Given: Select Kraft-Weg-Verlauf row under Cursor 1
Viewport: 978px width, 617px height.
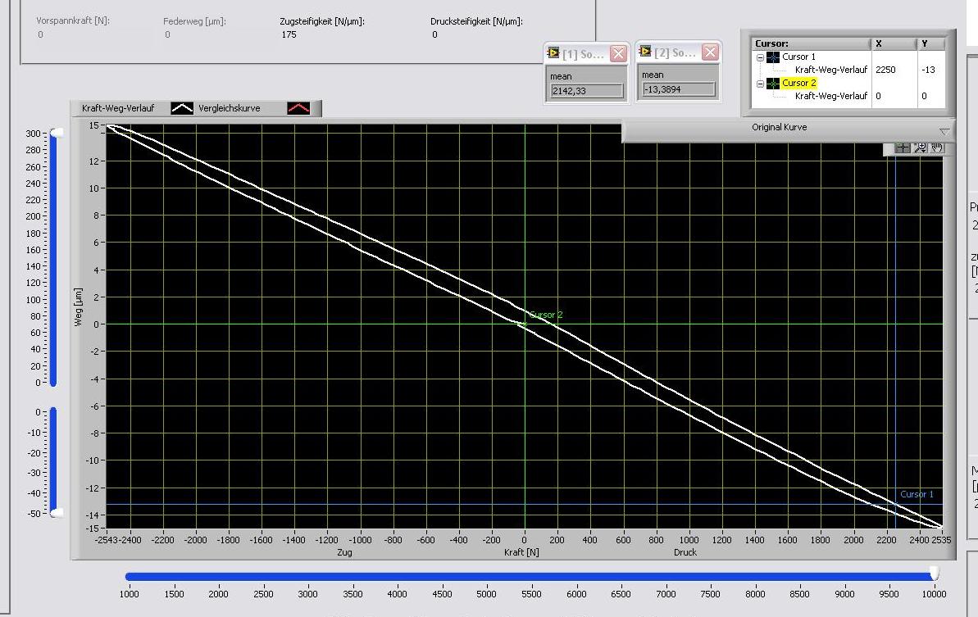Looking at the screenshot, I should pyautogui.click(x=831, y=70).
